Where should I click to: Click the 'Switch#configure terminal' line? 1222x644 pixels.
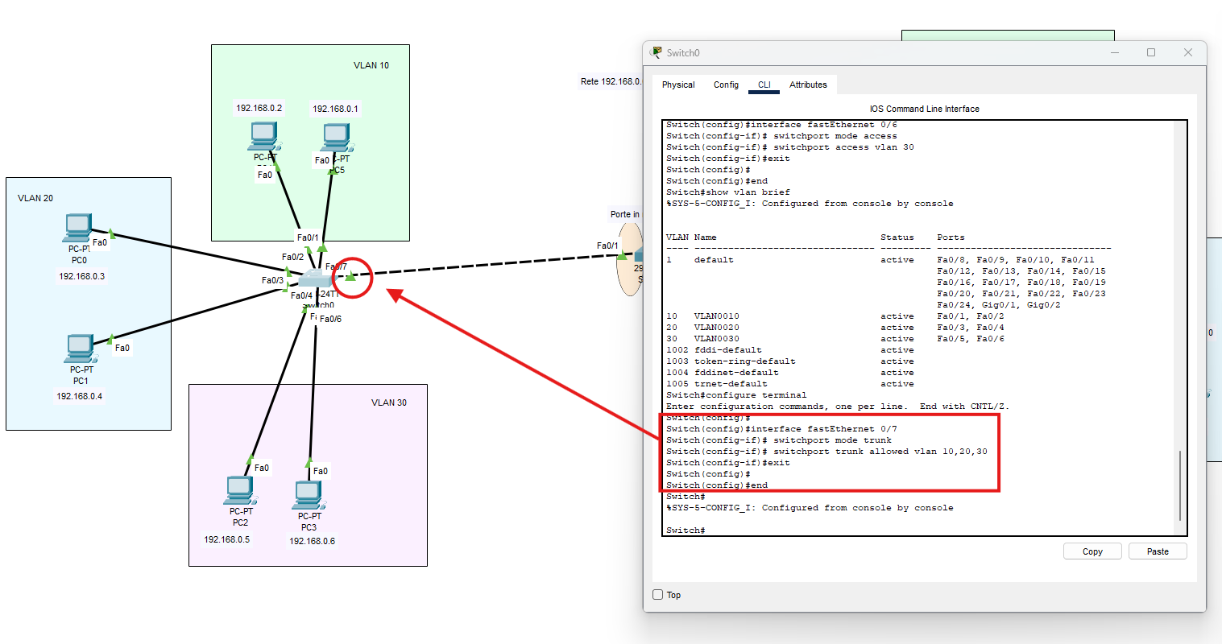click(736, 395)
